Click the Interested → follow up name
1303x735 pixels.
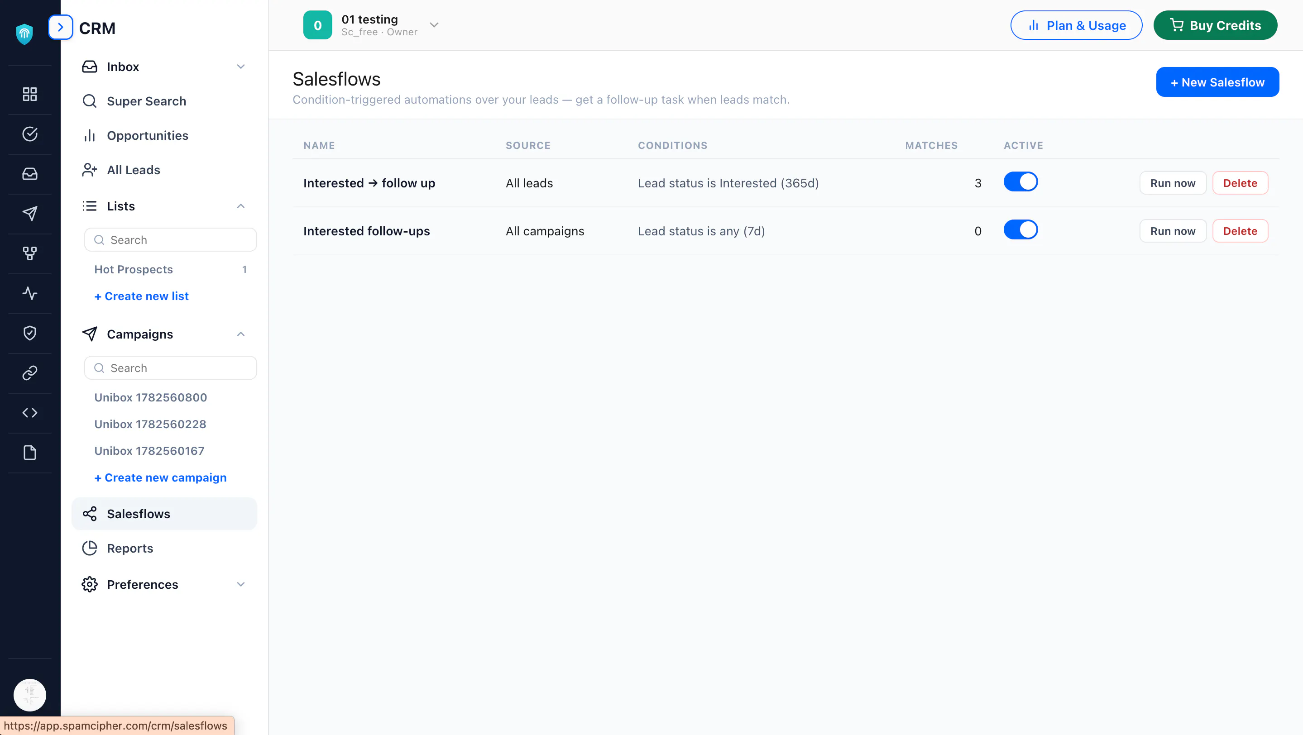click(x=369, y=183)
